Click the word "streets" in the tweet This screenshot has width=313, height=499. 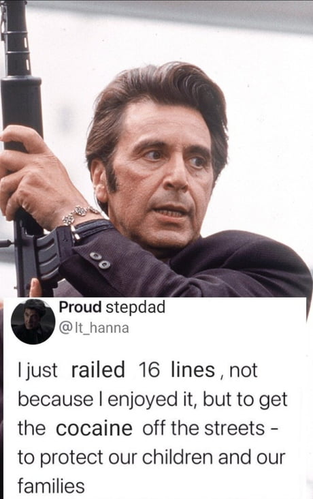(x=234, y=428)
